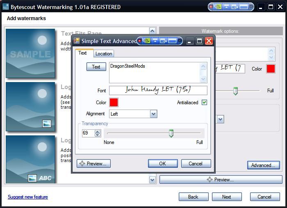Click the wide rectangle icon in the dialog title bar

coord(172,41)
